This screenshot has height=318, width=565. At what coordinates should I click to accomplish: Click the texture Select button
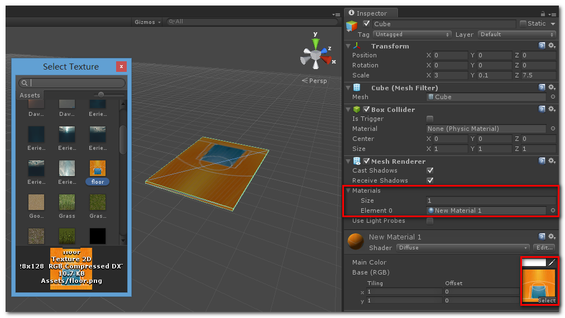(x=547, y=300)
